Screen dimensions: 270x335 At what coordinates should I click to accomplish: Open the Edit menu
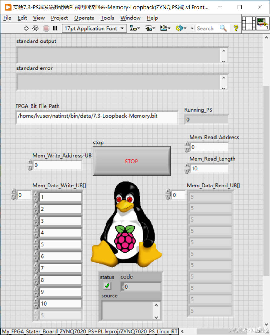22,18
